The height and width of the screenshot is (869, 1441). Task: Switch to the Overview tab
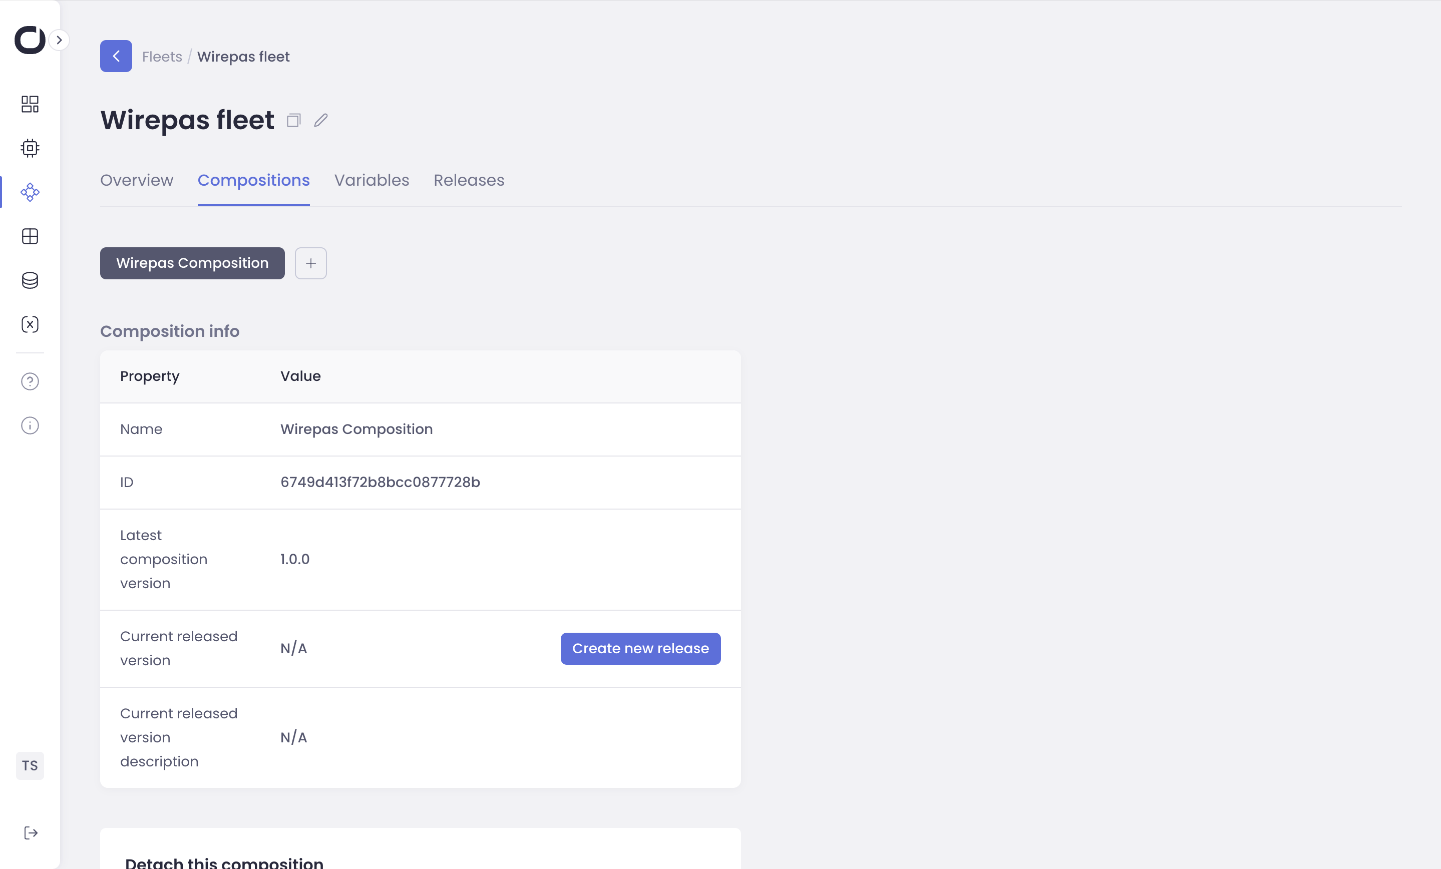pyautogui.click(x=136, y=180)
